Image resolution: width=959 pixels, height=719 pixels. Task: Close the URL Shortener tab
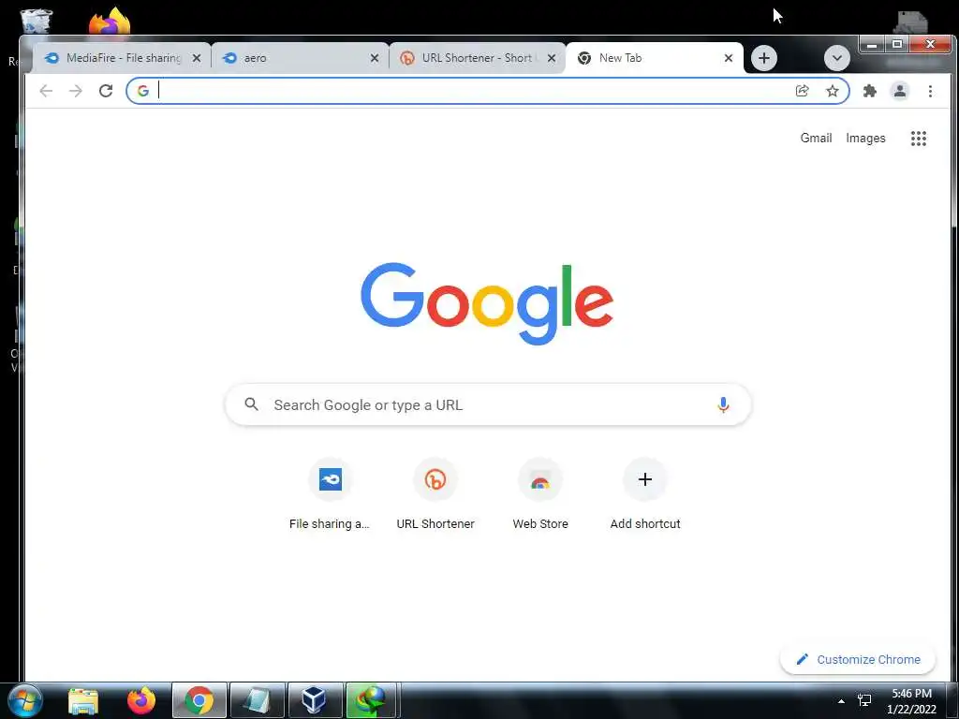[551, 58]
